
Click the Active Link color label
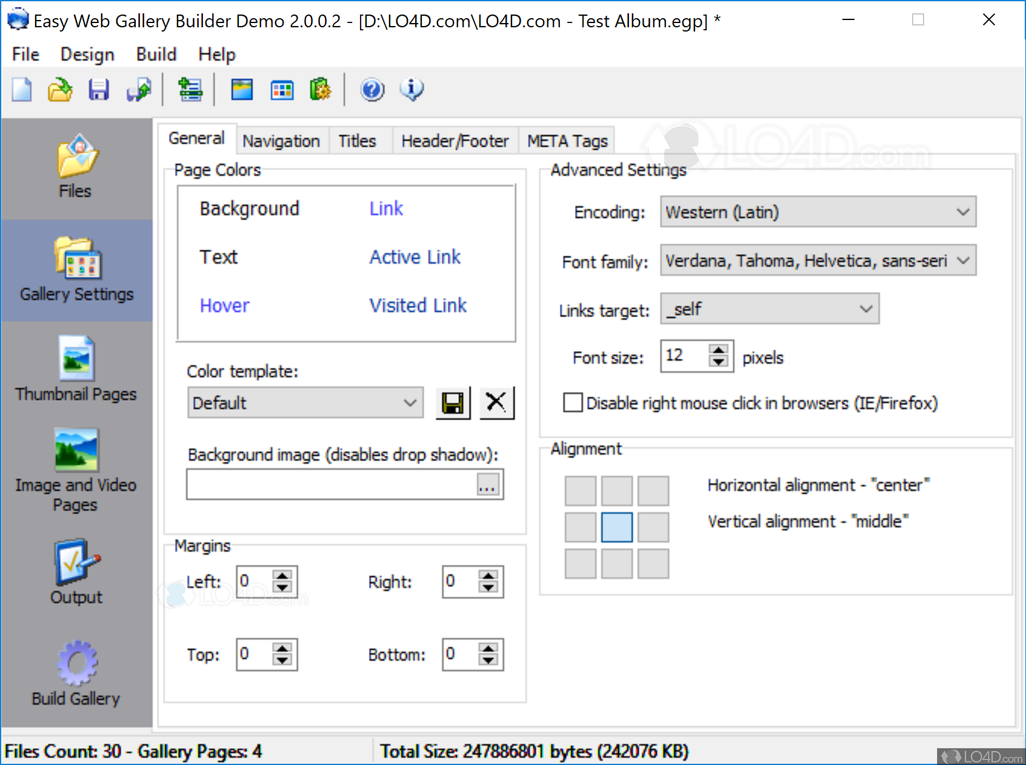click(x=415, y=257)
